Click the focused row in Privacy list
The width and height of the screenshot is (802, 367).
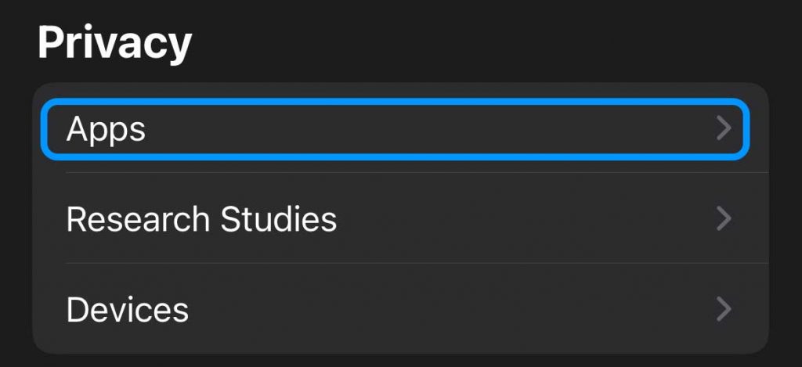coord(396,128)
